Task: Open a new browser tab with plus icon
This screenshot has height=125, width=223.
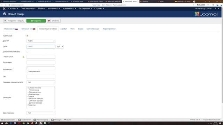Action: click(x=194, y=1)
